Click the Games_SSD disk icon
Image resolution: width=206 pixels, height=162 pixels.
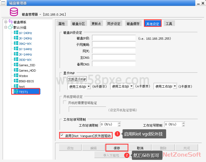16,65
